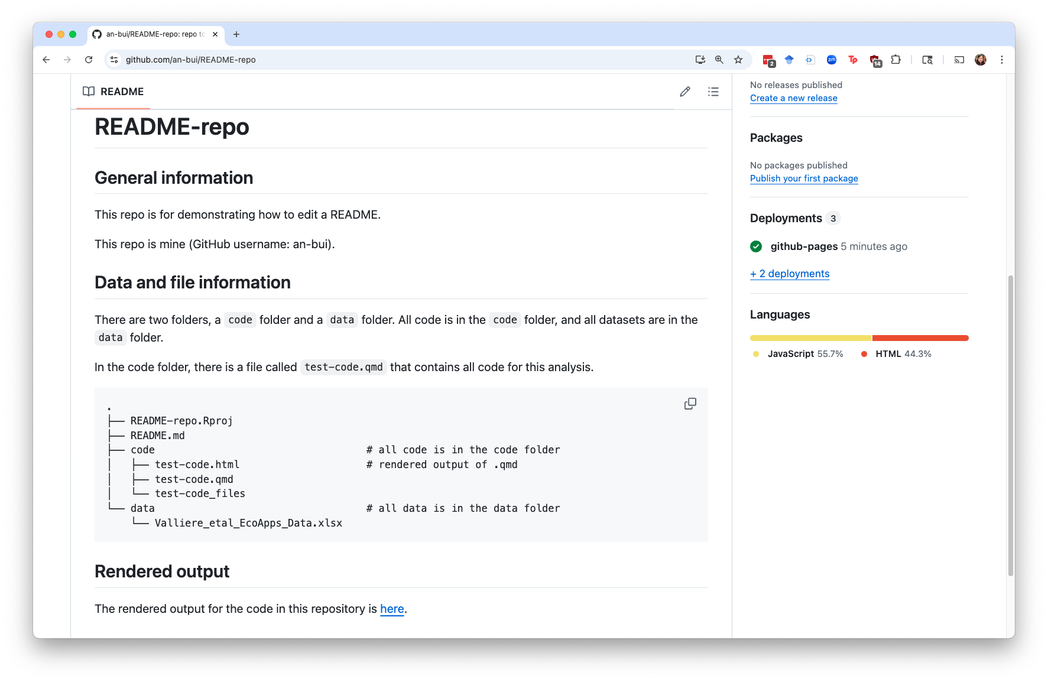1048x682 pixels.
Task: Copy the file tree code block
Action: coord(690,404)
